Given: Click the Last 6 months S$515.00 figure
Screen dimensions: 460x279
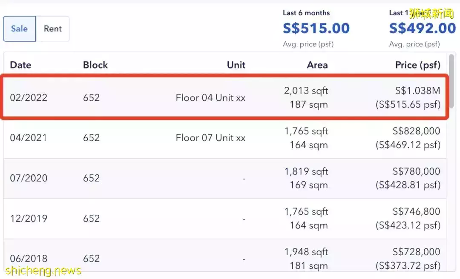Looking at the screenshot, I should coord(316,28).
